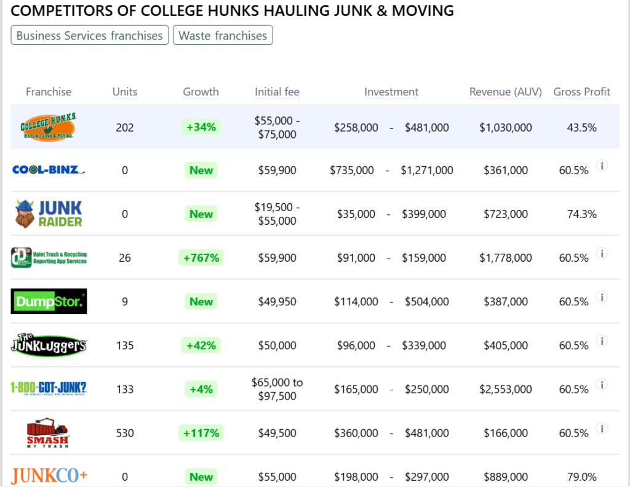Click the +117% growth badge
Viewport: 630px width, 487px height.
coord(201,433)
